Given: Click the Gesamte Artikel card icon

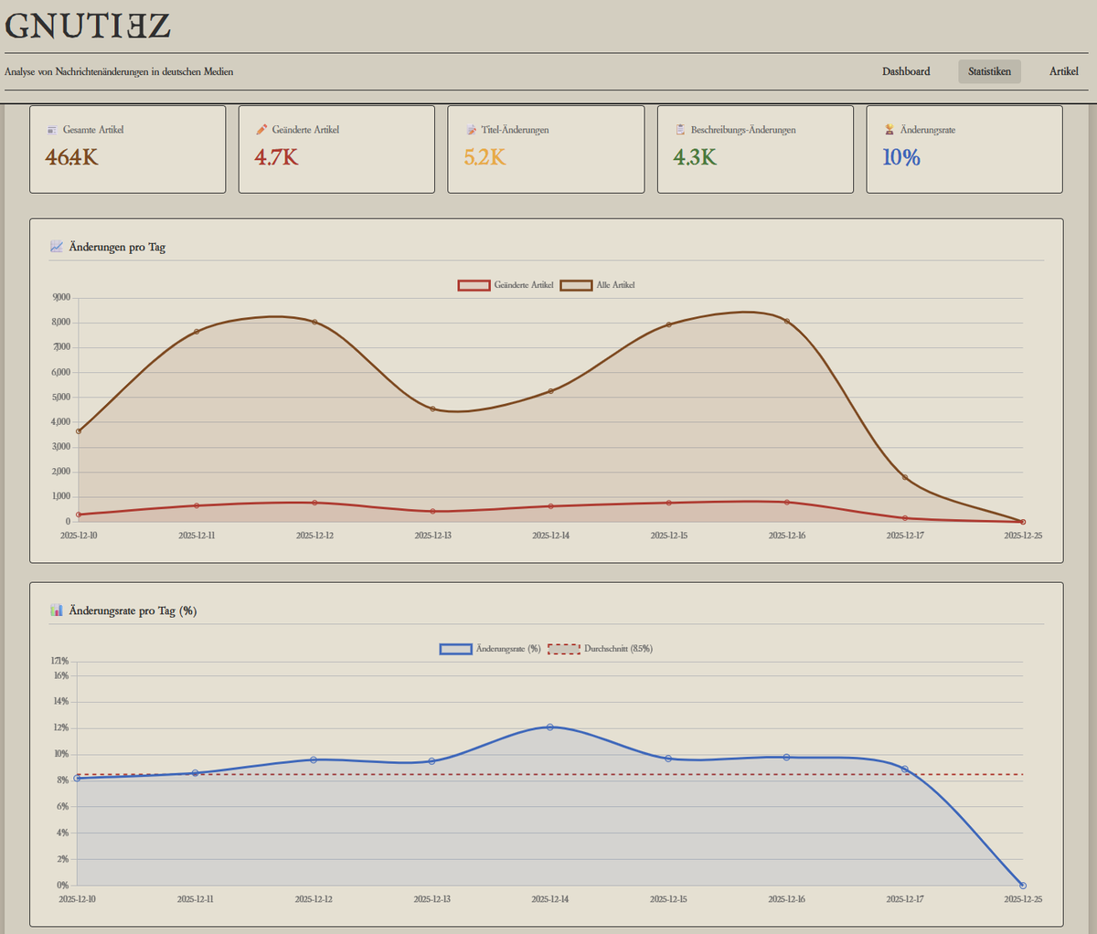Looking at the screenshot, I should [52, 130].
